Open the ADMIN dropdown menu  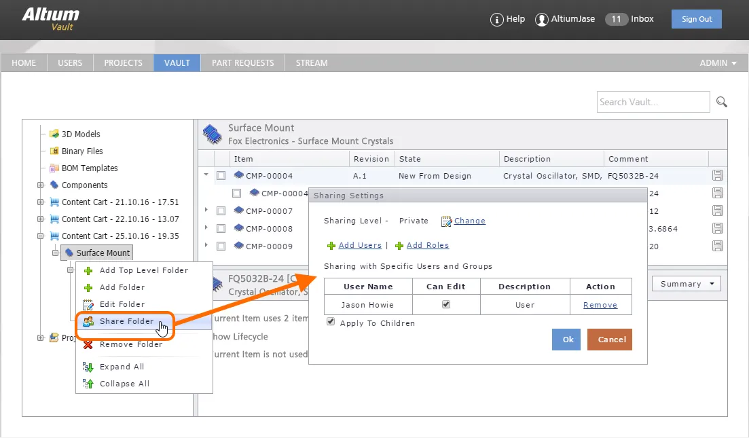[x=718, y=63]
